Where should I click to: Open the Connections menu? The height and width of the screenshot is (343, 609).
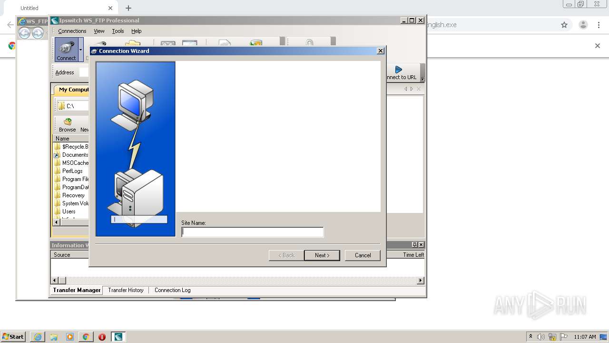[72, 31]
